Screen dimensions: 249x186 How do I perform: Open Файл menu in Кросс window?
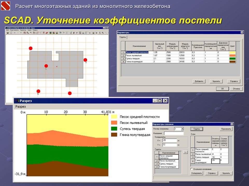coord(7,30)
